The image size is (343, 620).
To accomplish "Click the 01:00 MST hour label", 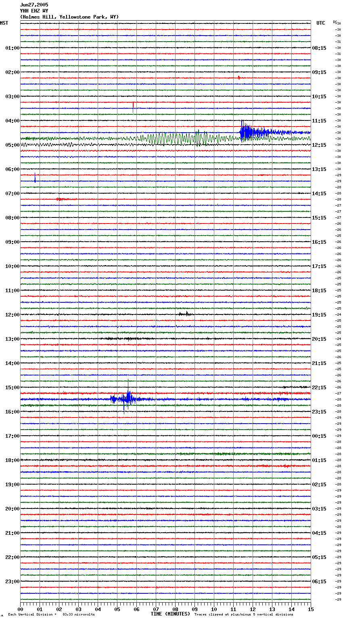I will point(13,48).
